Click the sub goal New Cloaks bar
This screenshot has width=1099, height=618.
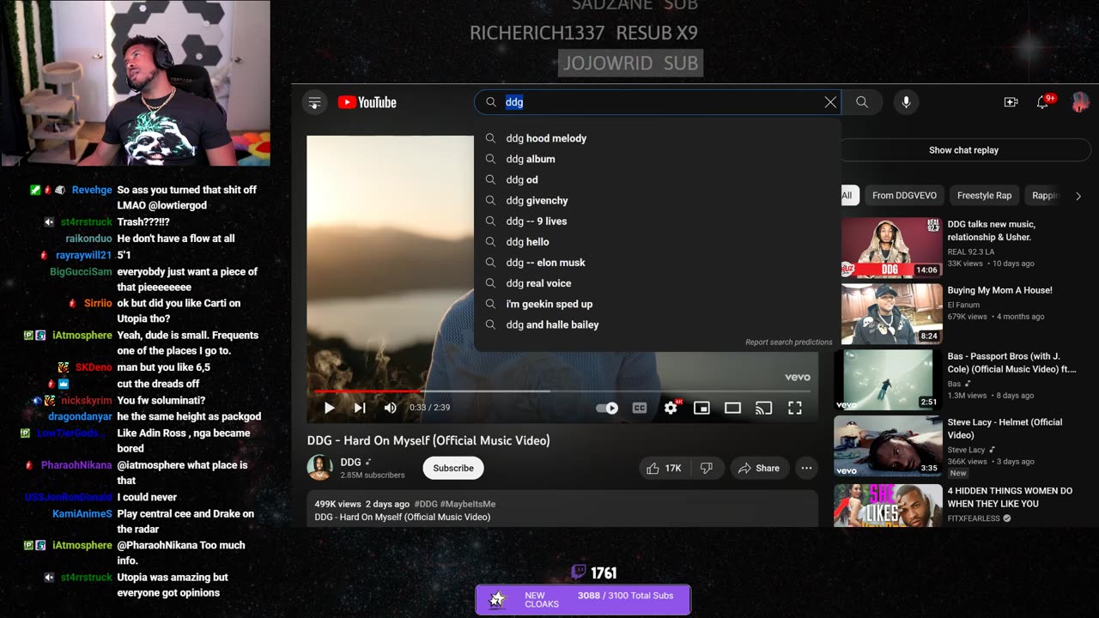point(583,599)
